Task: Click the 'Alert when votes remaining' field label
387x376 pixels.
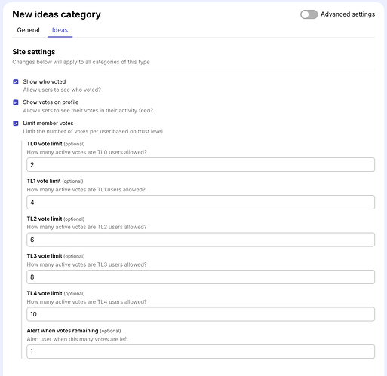Action: pos(63,331)
